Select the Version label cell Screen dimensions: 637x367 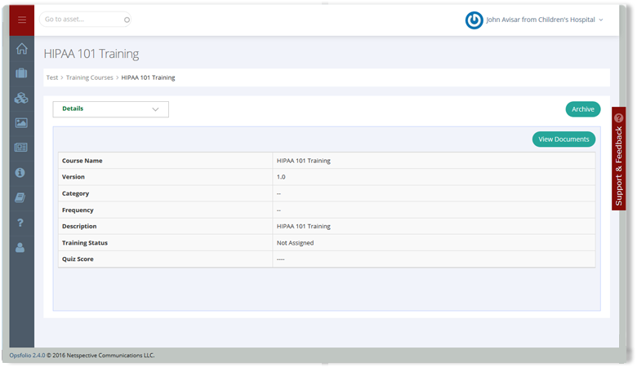coord(165,177)
